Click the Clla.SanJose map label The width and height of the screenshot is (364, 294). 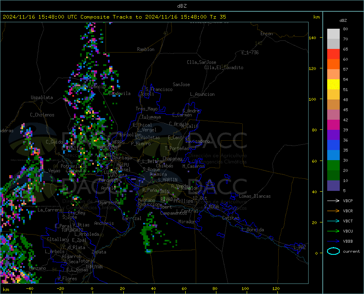(x=201, y=62)
